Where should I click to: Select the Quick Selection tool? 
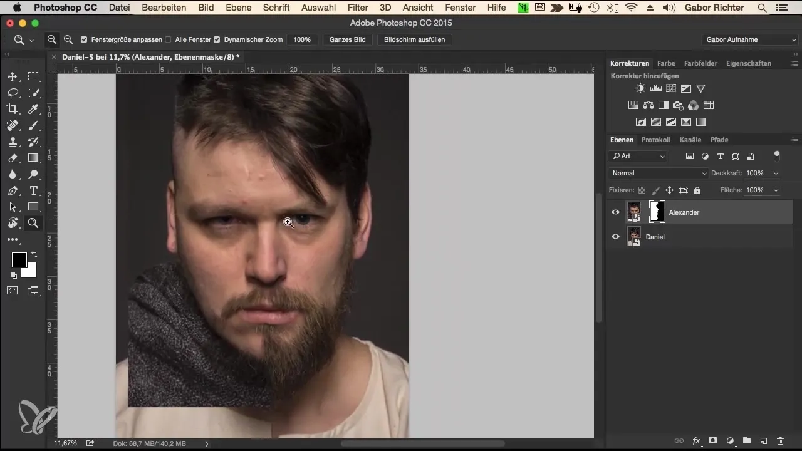pos(33,93)
